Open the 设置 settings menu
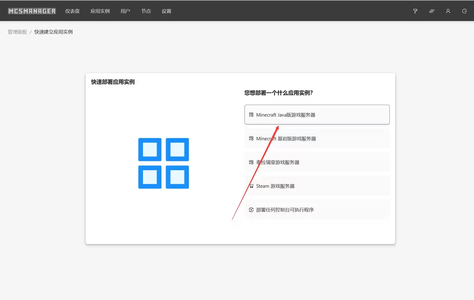474x300 pixels. pos(166,11)
